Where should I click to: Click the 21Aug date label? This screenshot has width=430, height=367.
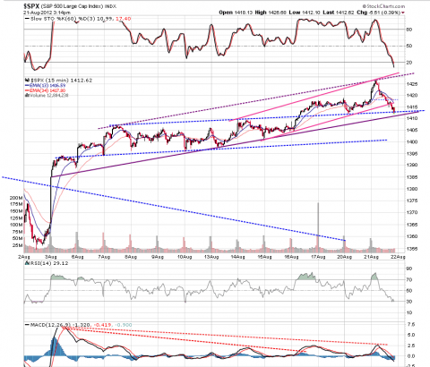372,257
